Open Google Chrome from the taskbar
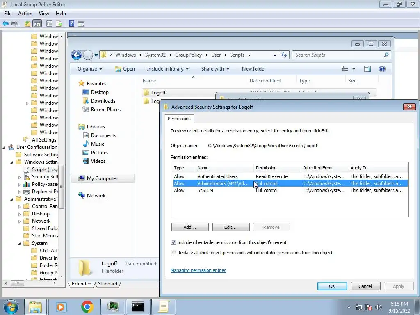 pyautogui.click(x=87, y=307)
